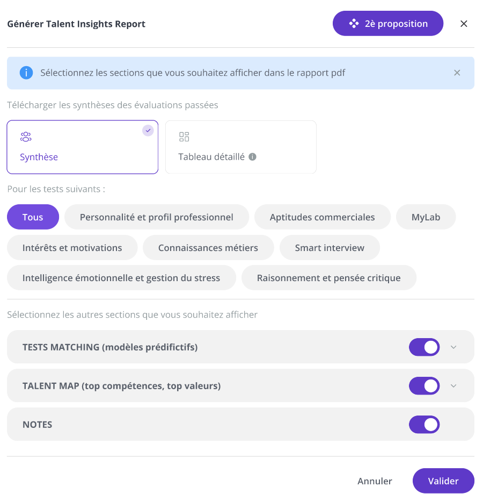Select Personnalité et profil professionnel chip

157,217
